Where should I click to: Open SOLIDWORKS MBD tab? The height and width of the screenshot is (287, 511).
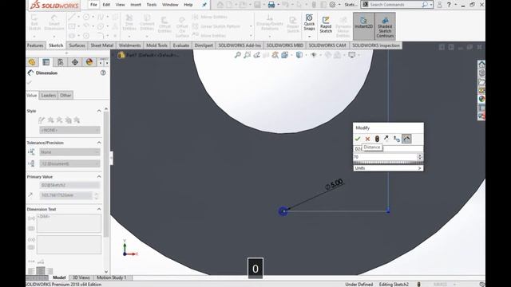click(285, 45)
